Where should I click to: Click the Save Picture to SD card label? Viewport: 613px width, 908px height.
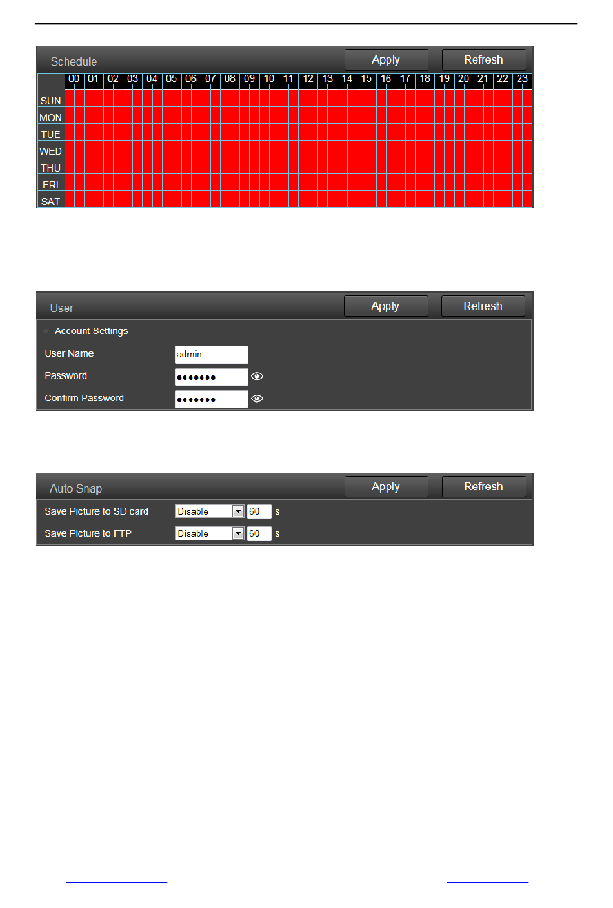(96, 511)
